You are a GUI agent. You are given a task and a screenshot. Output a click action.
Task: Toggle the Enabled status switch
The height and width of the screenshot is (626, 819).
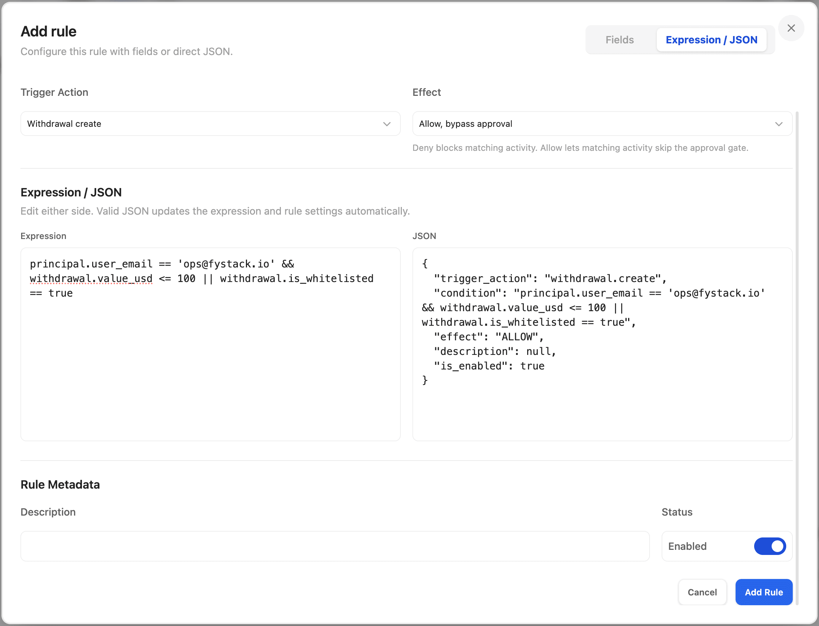(769, 546)
